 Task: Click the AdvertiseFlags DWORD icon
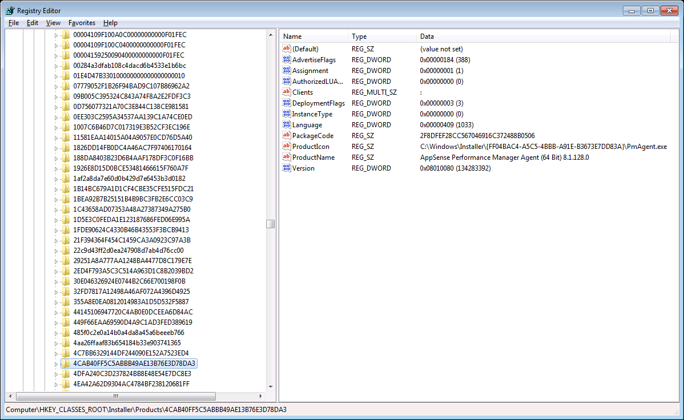point(287,60)
